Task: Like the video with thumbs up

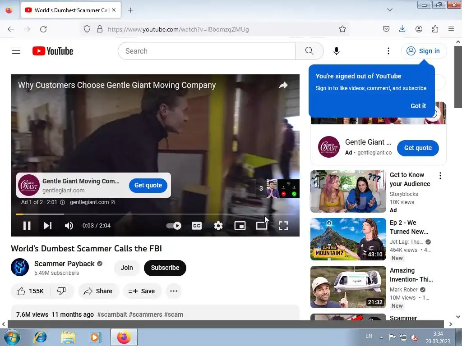Action: (x=30, y=291)
